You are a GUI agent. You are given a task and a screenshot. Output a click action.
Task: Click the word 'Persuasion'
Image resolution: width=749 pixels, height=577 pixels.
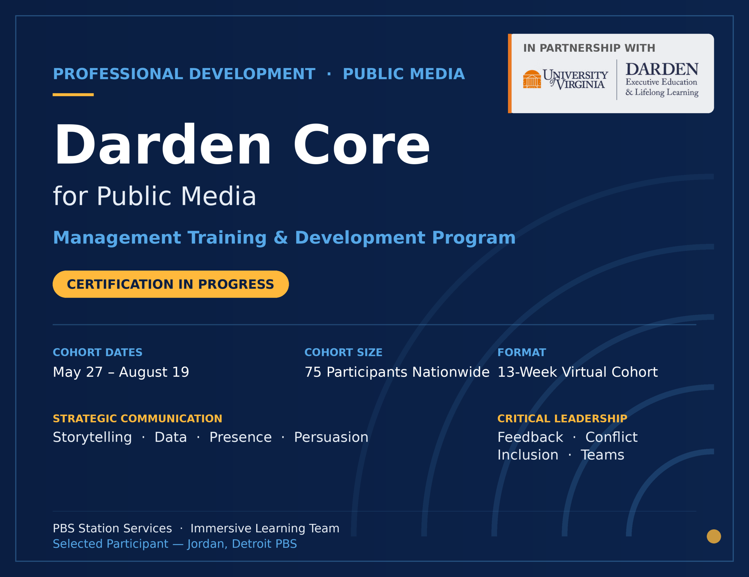pos(331,437)
